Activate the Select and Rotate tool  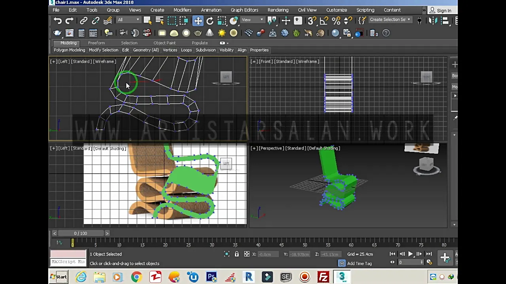[210, 21]
